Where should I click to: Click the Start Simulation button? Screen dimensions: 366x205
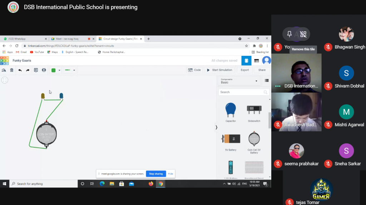click(x=220, y=70)
